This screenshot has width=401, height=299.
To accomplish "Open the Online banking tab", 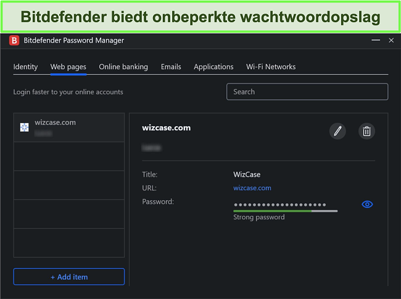I will coord(123,67).
